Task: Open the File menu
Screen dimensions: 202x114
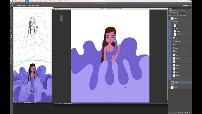Action: [24, 1]
